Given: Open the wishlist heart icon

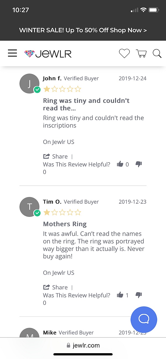Looking at the screenshot, I should coord(124,53).
